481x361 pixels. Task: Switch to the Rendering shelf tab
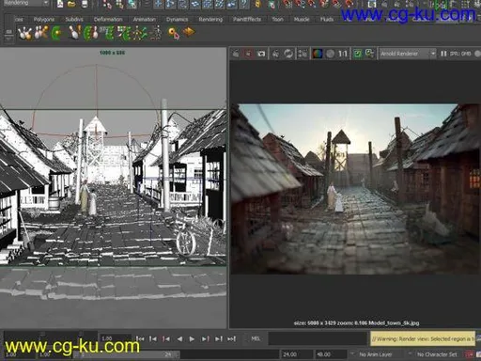(x=210, y=20)
